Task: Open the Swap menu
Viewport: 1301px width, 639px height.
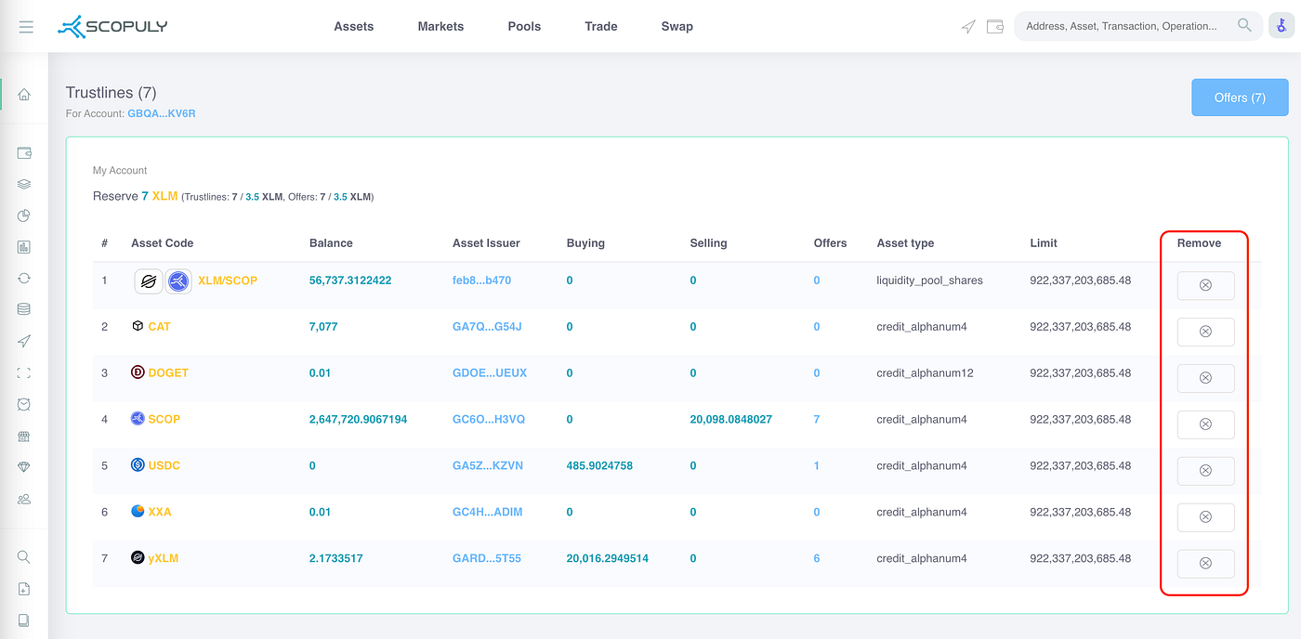Action: coord(677,26)
